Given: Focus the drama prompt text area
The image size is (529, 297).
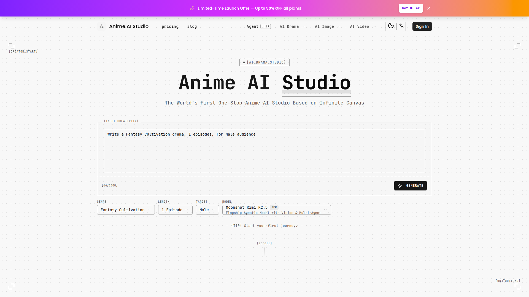Looking at the screenshot, I should (264, 151).
